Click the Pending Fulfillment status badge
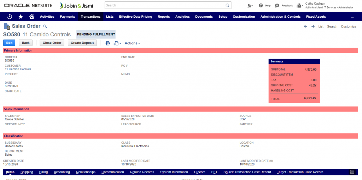The width and height of the screenshot is (362, 180). [x=96, y=34]
